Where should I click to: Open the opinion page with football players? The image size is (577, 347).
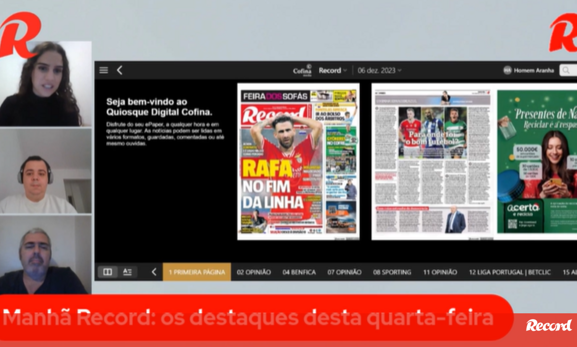point(431,161)
